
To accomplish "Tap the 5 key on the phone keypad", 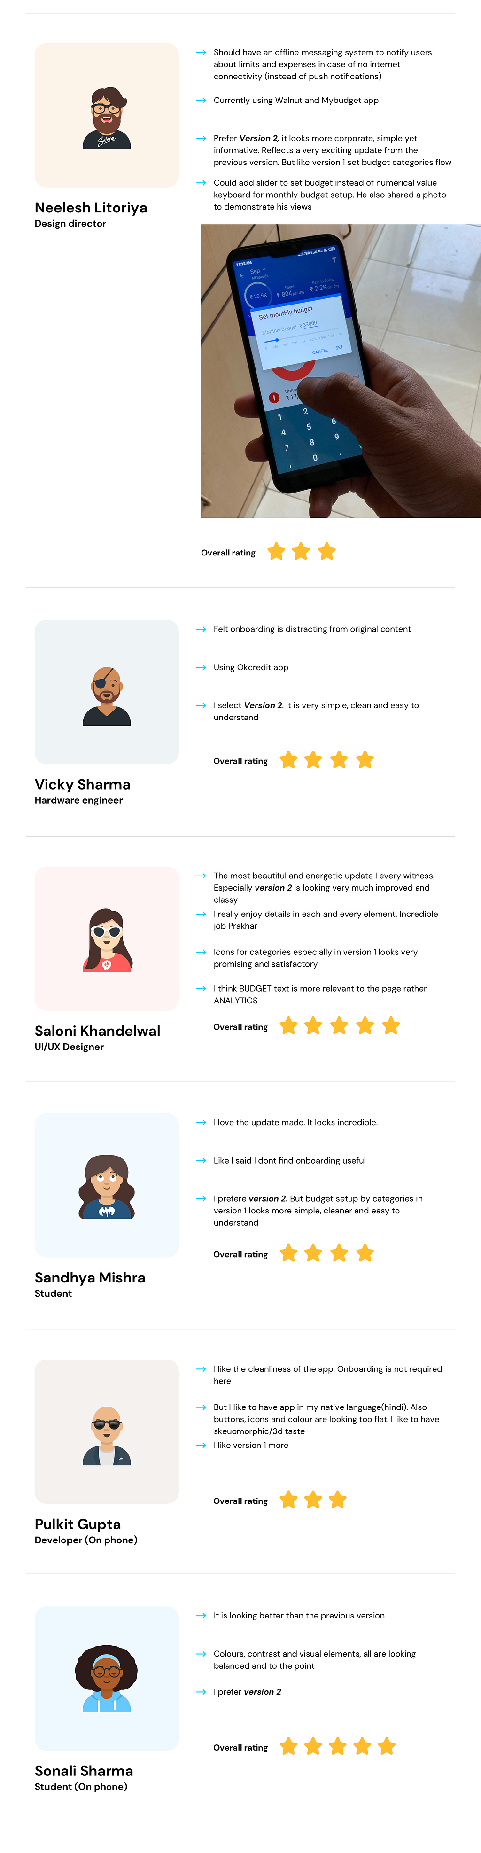I will pos(309,427).
